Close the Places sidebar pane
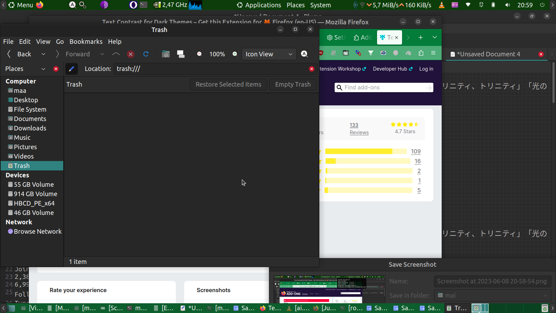This screenshot has width=556, height=313. [56, 69]
